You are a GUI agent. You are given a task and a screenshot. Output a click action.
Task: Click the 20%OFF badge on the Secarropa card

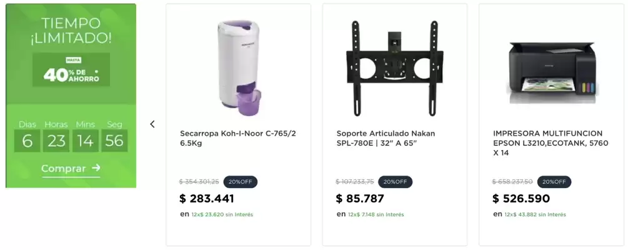(241, 182)
